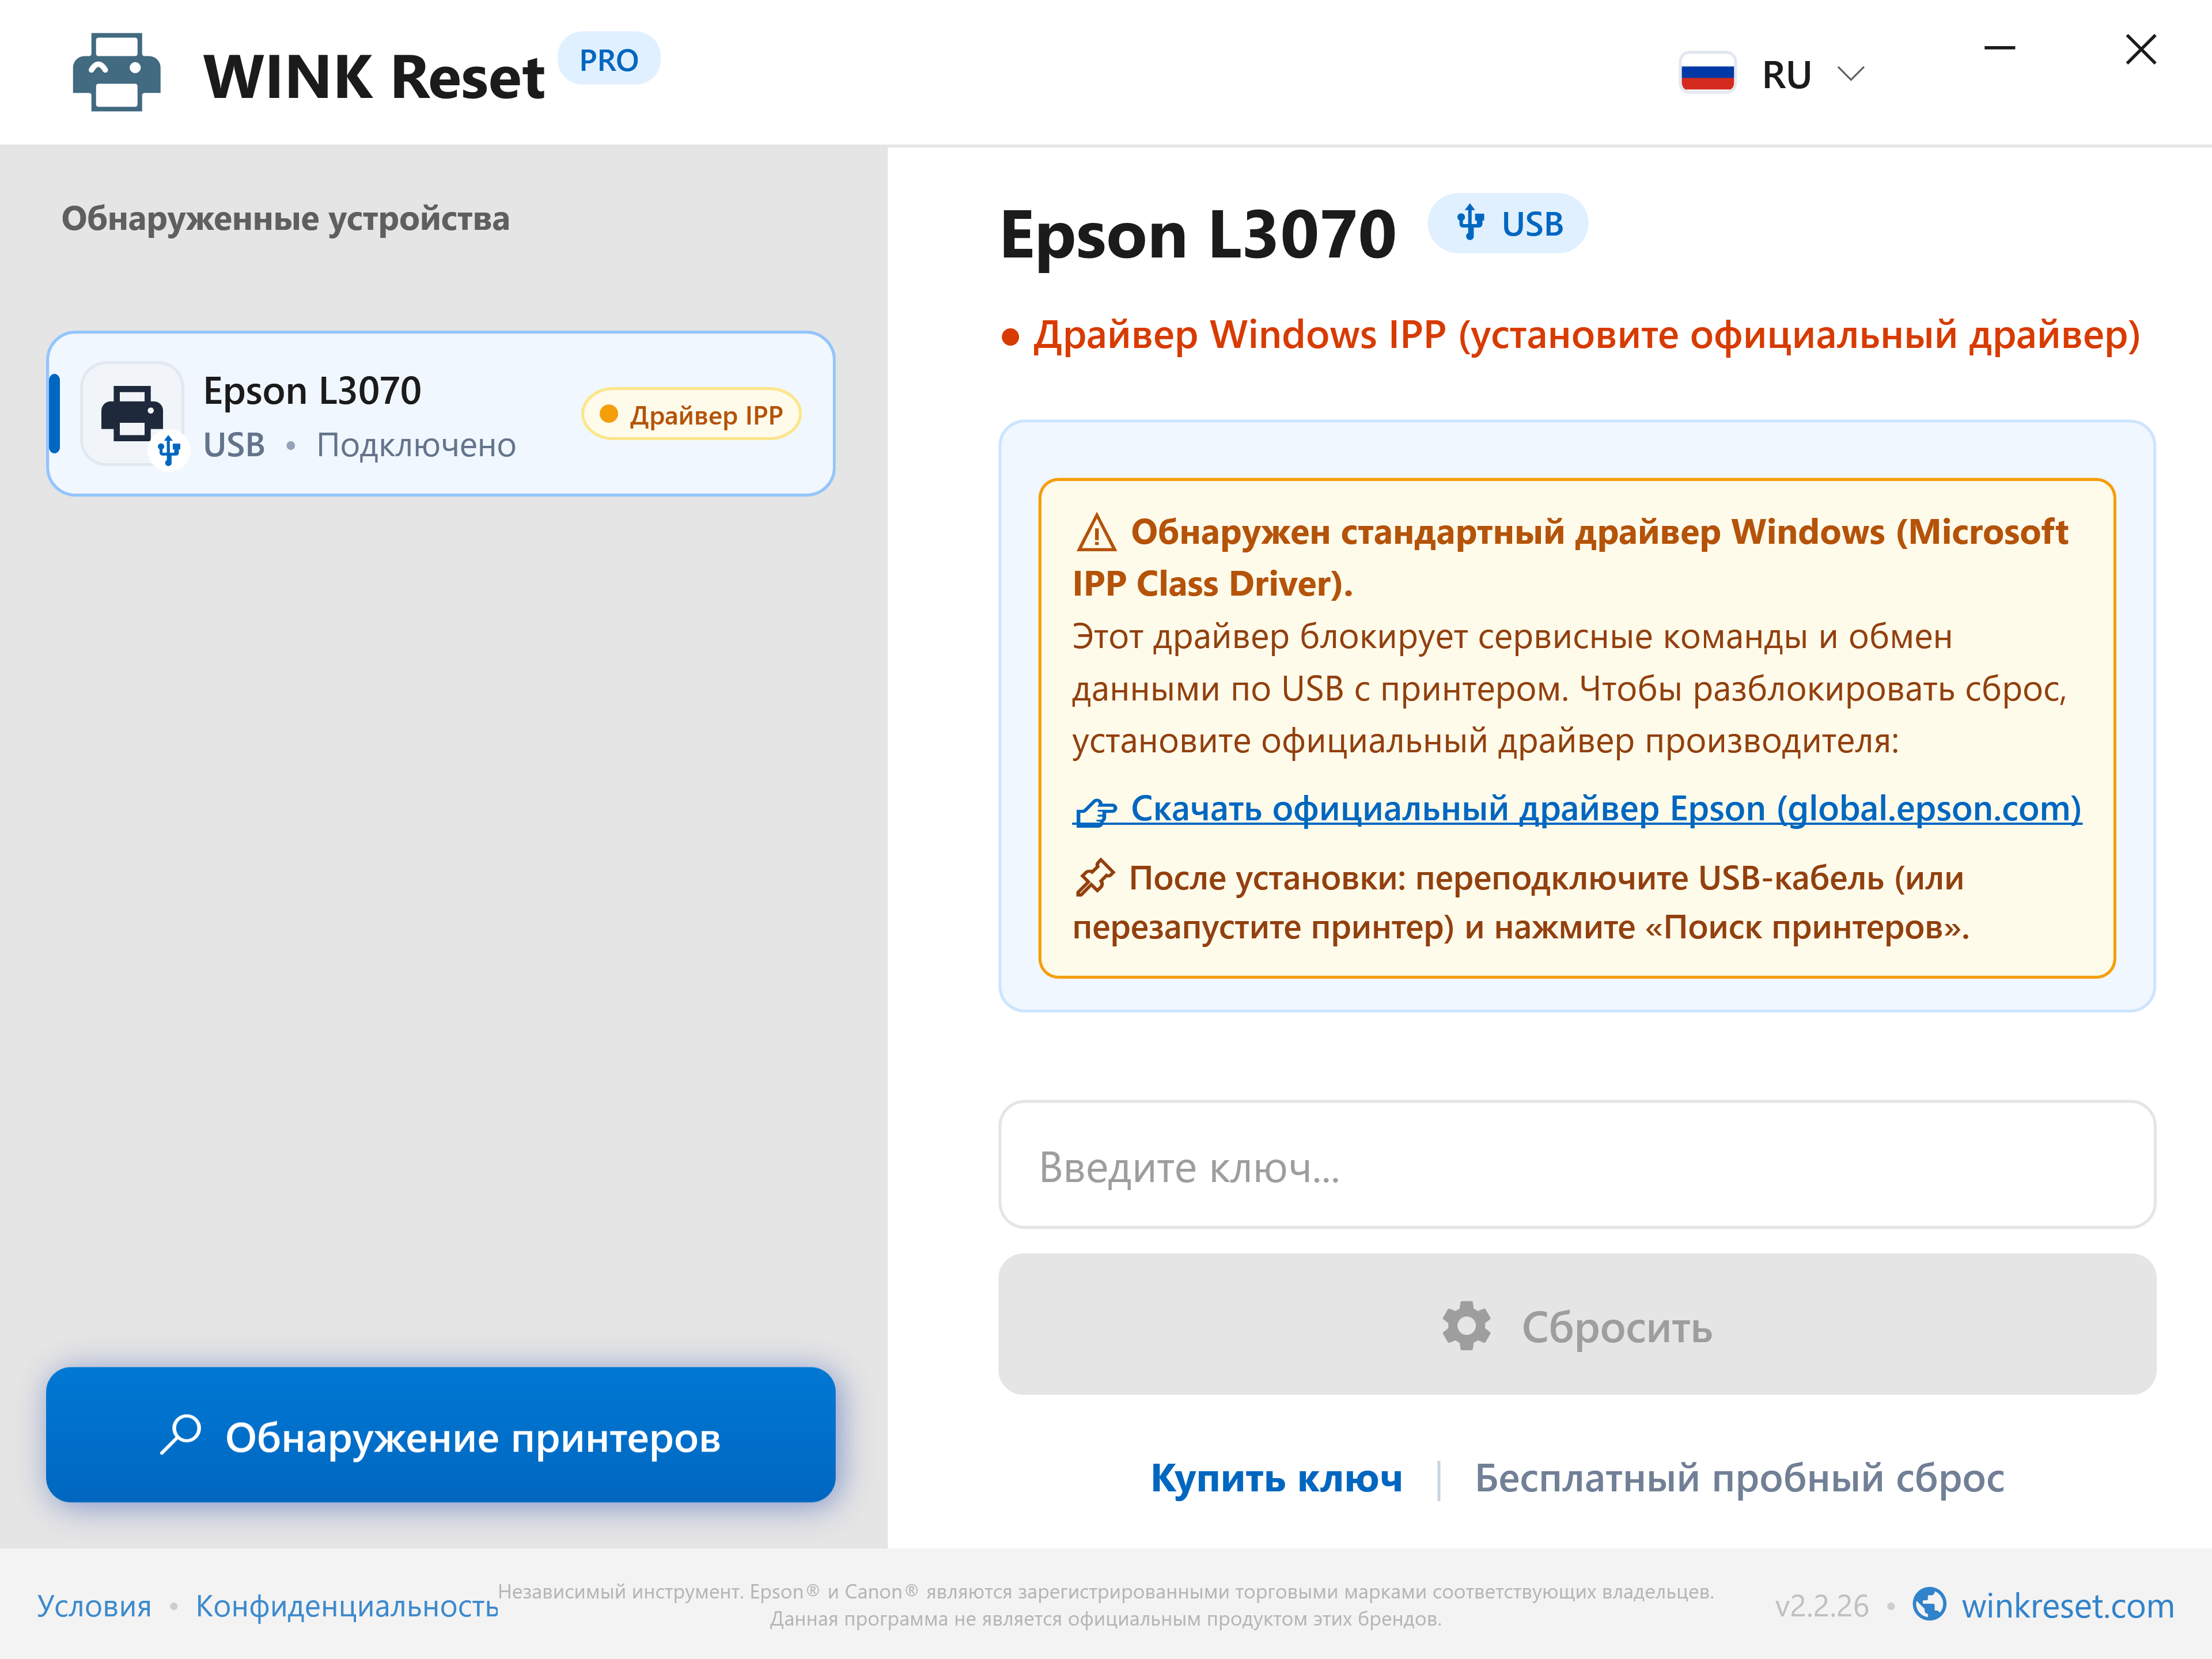Viewport: 2212px width, 1659px height.
Task: Open the Условия link in footer
Action: (94, 1606)
